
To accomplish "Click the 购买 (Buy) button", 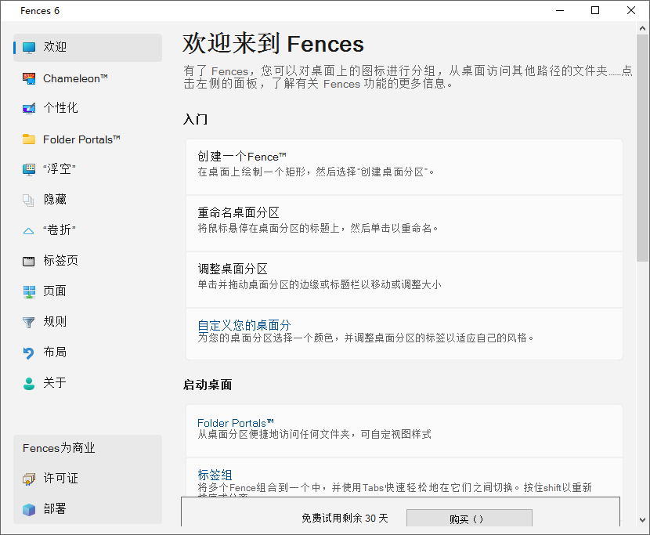I will pos(468,518).
